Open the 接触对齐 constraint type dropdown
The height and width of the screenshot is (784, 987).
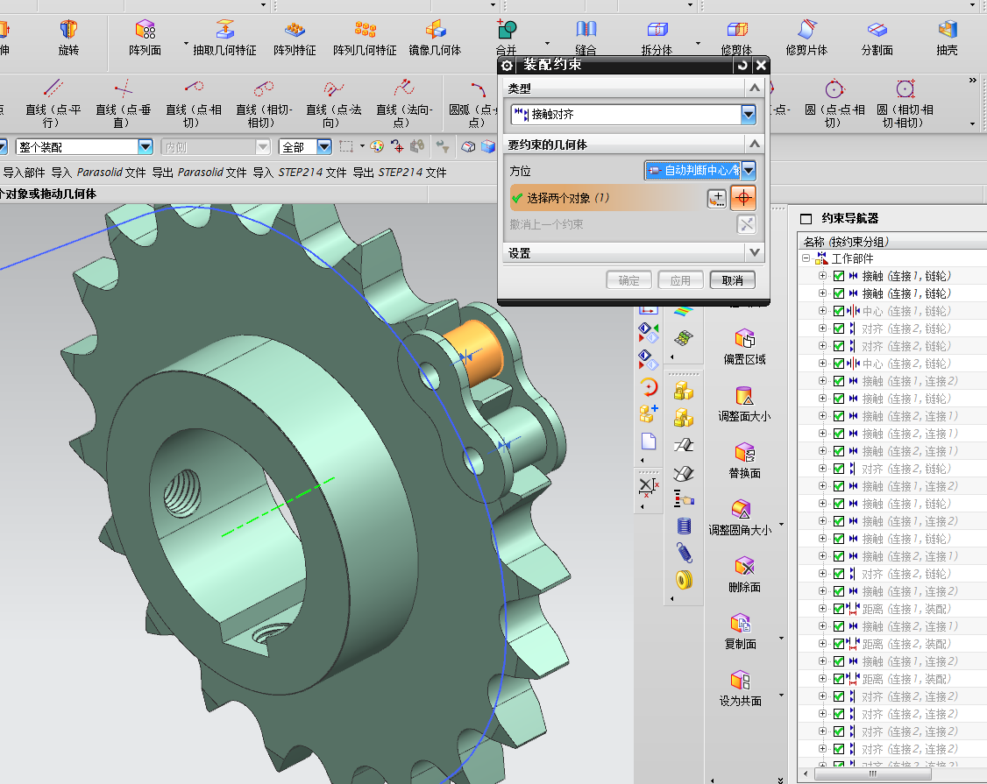click(748, 114)
